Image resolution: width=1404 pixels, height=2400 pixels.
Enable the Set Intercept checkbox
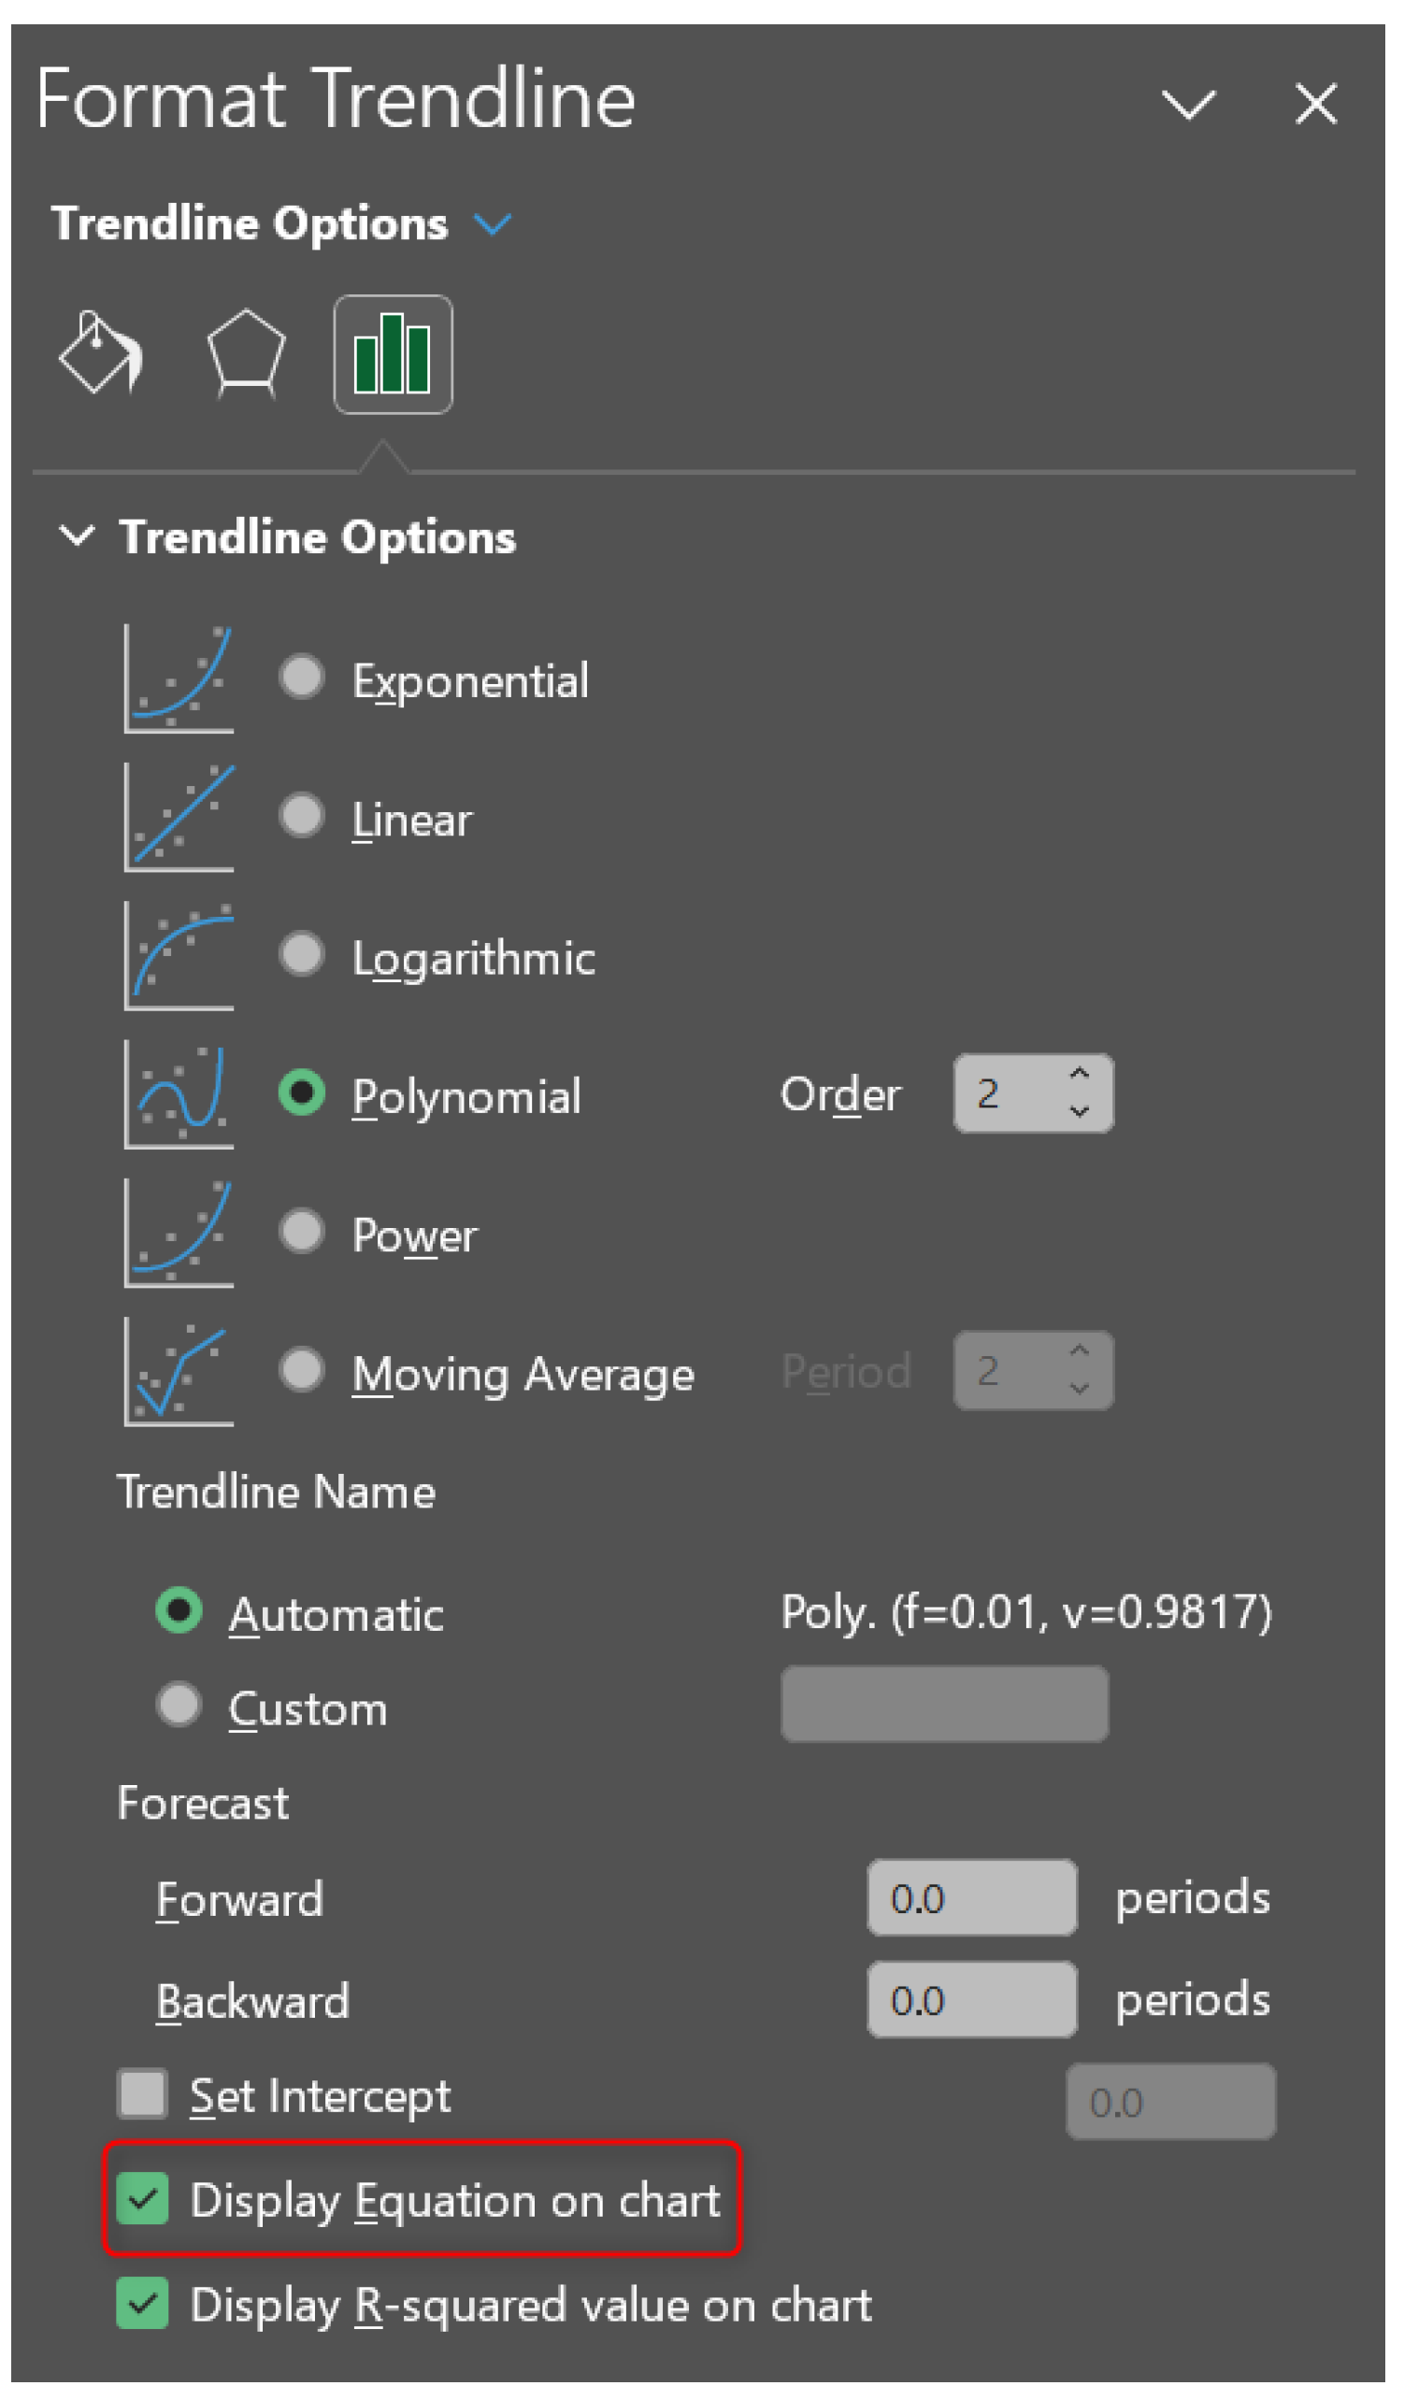143,2094
